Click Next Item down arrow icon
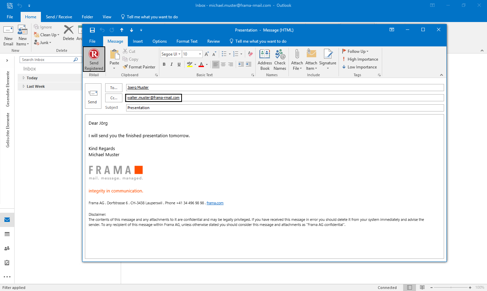 click(132, 30)
